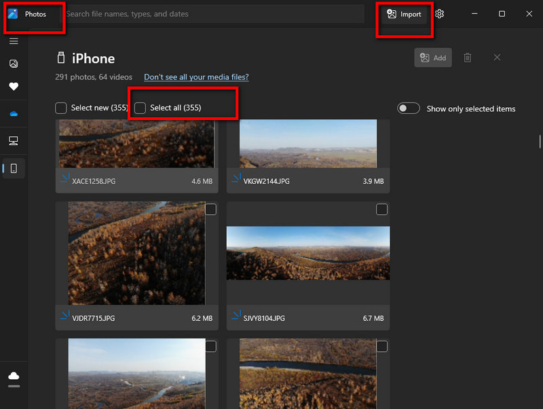
Task: Click the search file names input field
Action: tap(214, 14)
